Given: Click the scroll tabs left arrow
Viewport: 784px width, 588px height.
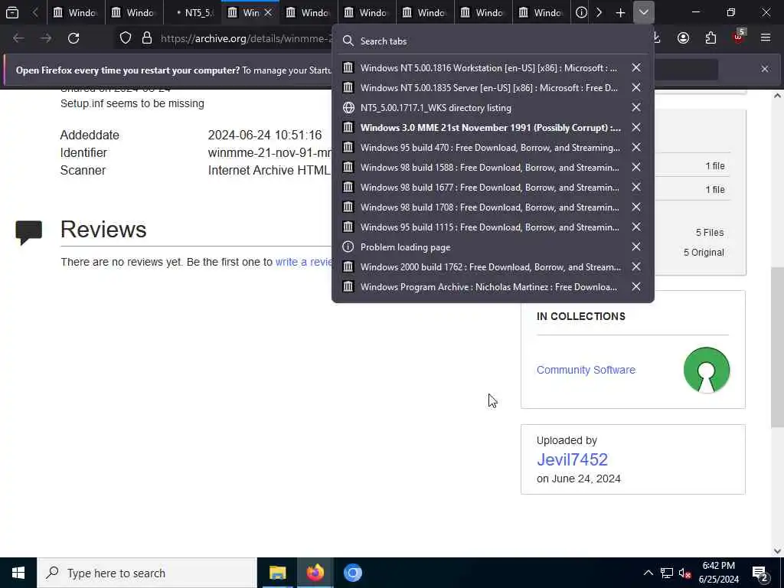Looking at the screenshot, I should (x=35, y=12).
